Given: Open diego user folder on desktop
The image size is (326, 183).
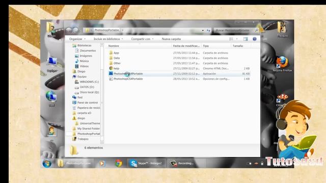Looking at the screenshot, I should (51, 29).
